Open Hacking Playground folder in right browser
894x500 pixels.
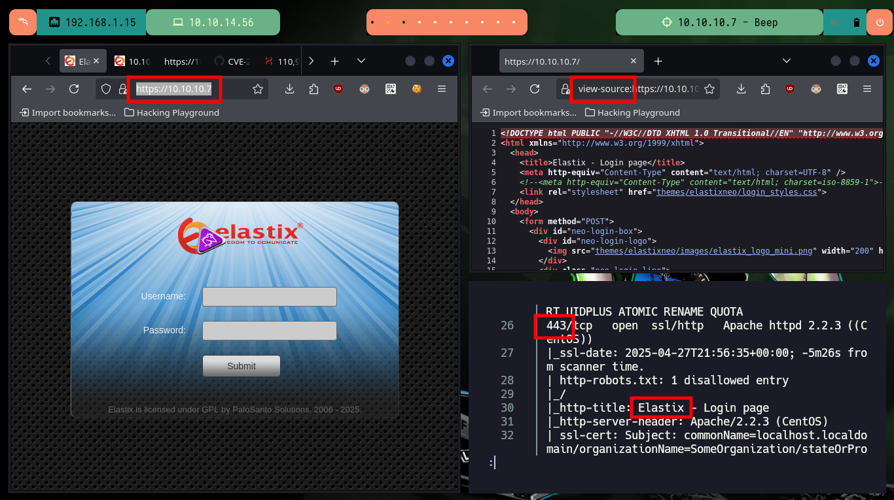click(x=632, y=112)
